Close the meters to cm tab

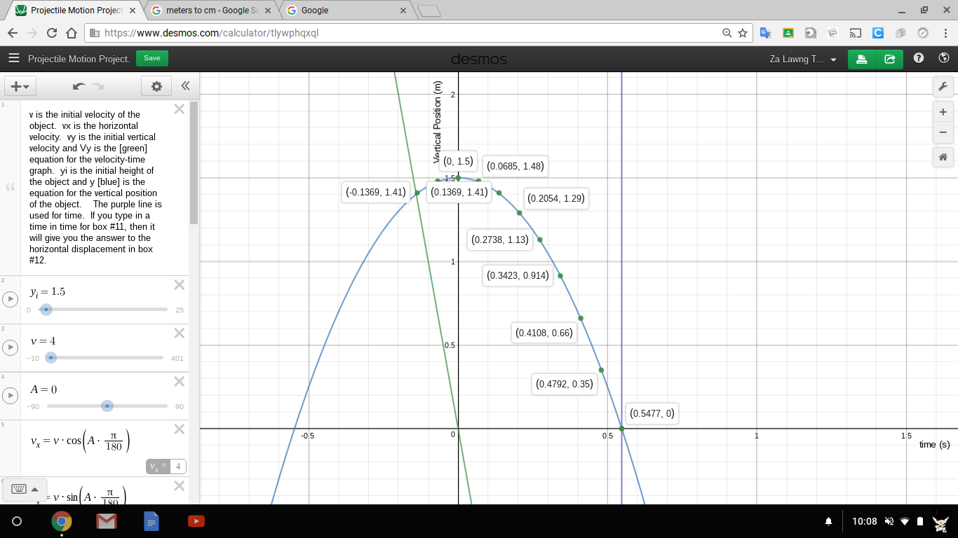point(268,11)
